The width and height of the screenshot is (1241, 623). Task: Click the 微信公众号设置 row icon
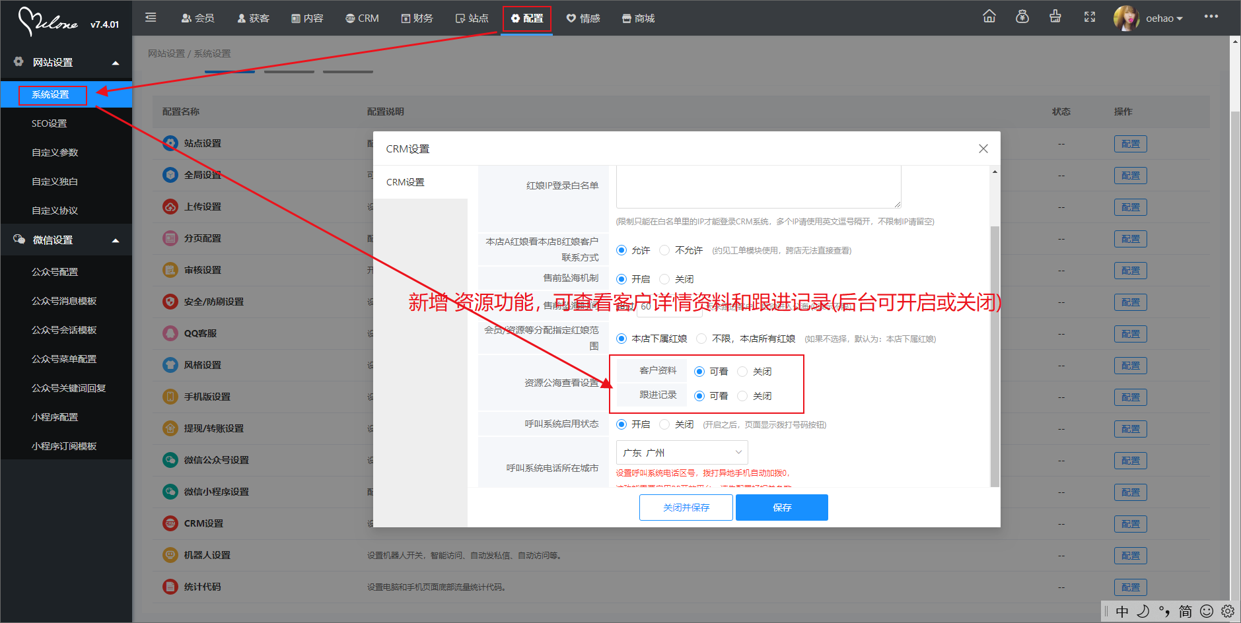tap(170, 460)
